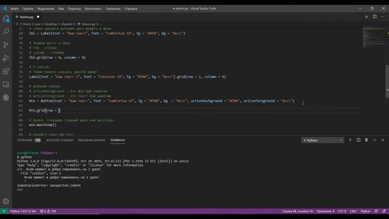This screenshot has height=219, width=389.
Task: Switch to the ТЕРМИНАЛ tab
Action: click(x=117, y=141)
